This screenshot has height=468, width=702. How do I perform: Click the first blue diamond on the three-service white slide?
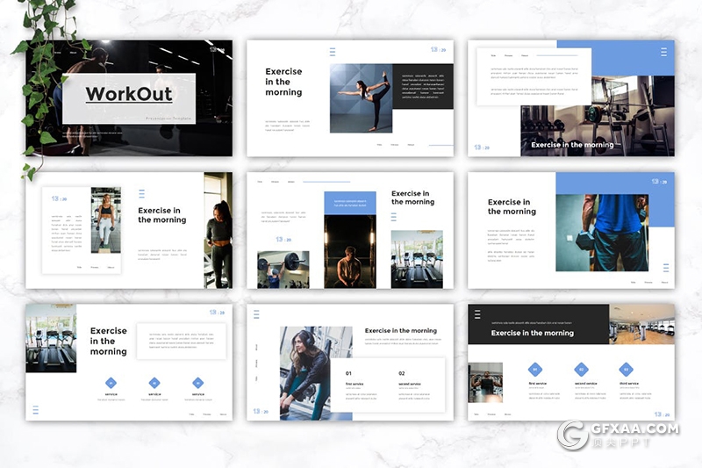point(111,382)
